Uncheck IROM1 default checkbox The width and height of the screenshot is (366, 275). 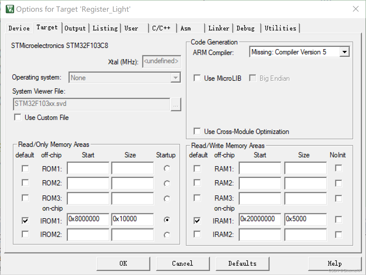25,221
